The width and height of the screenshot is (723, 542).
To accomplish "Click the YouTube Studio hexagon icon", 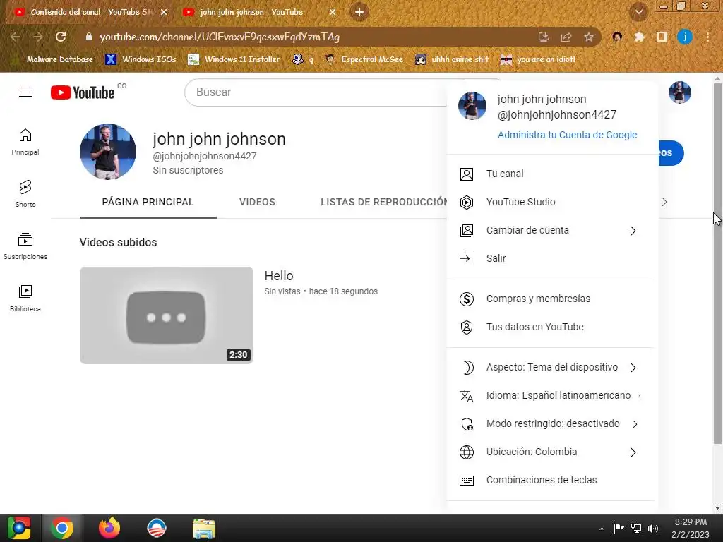I will pyautogui.click(x=467, y=203).
